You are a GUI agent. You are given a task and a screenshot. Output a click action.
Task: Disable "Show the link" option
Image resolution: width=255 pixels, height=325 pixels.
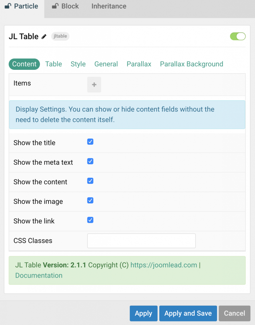[x=90, y=220]
